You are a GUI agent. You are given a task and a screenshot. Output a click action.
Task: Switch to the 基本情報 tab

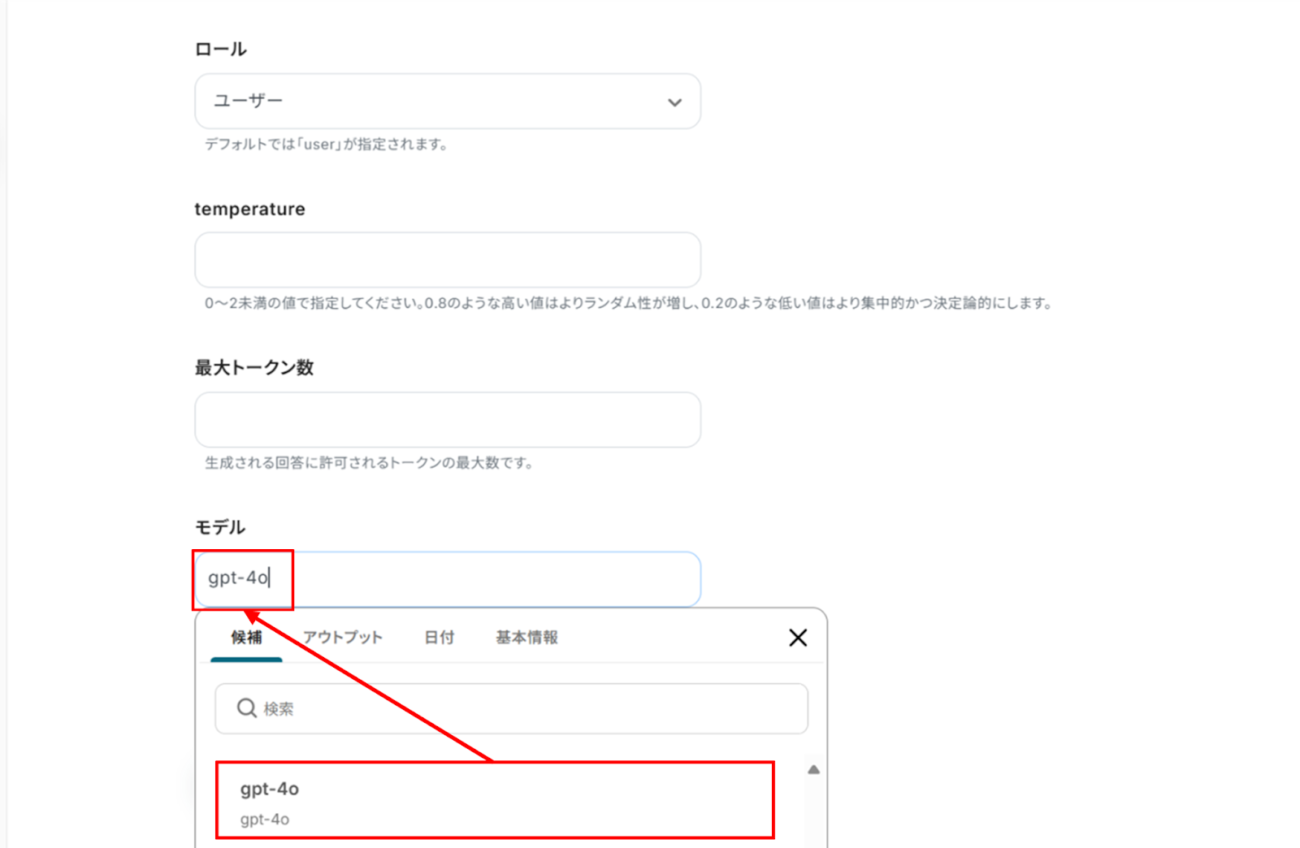click(526, 638)
